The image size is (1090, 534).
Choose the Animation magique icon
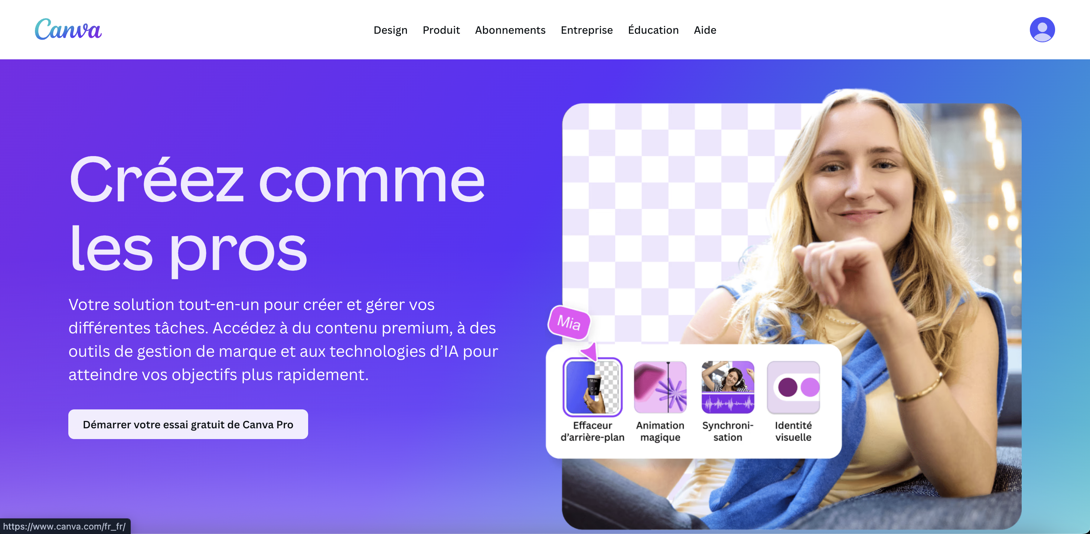point(660,387)
